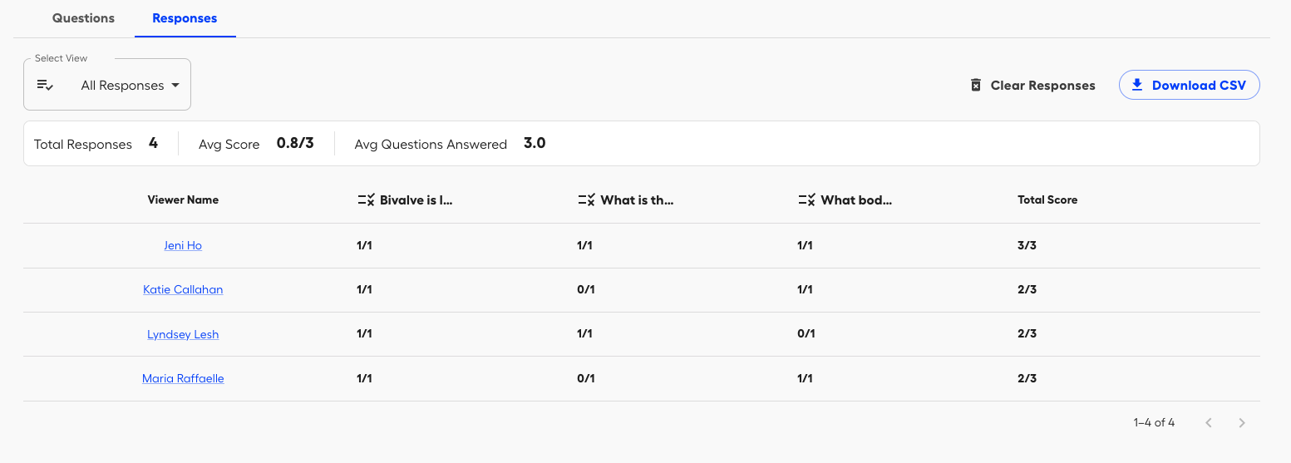Go to next page with right chevron
The width and height of the screenshot is (1291, 463).
click(1242, 423)
